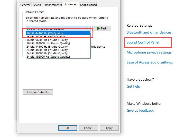Choose 16 bit, 44100 Hz (CD Quality)
The width and height of the screenshot is (185, 137).
coord(58,33)
